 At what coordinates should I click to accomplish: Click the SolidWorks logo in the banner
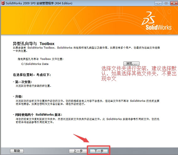[156, 21]
